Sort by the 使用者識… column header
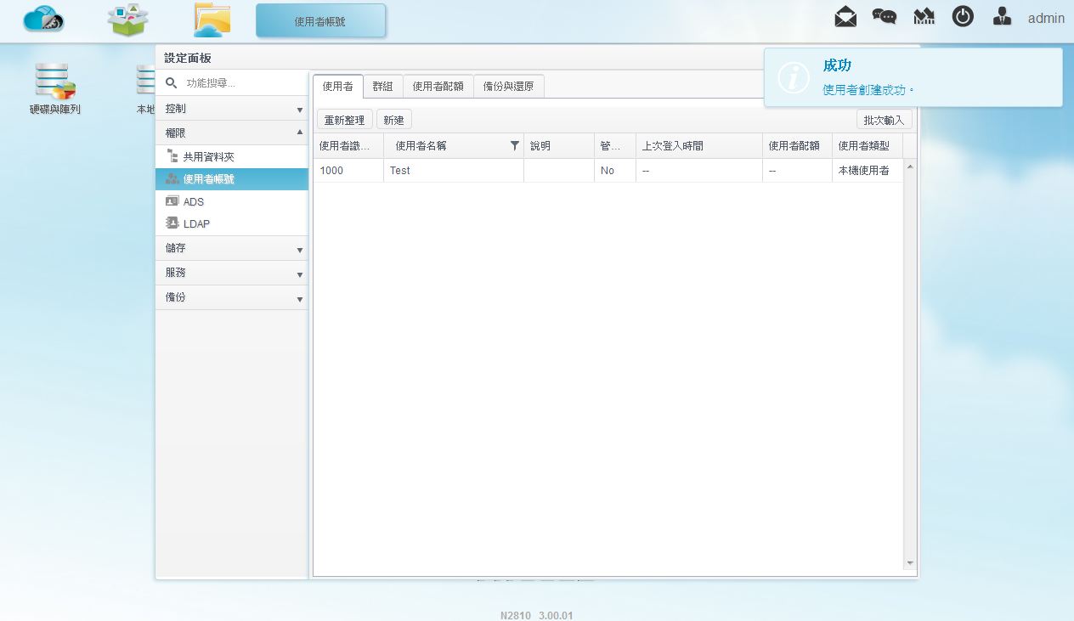Image resolution: width=1074 pixels, height=621 pixels. point(348,146)
